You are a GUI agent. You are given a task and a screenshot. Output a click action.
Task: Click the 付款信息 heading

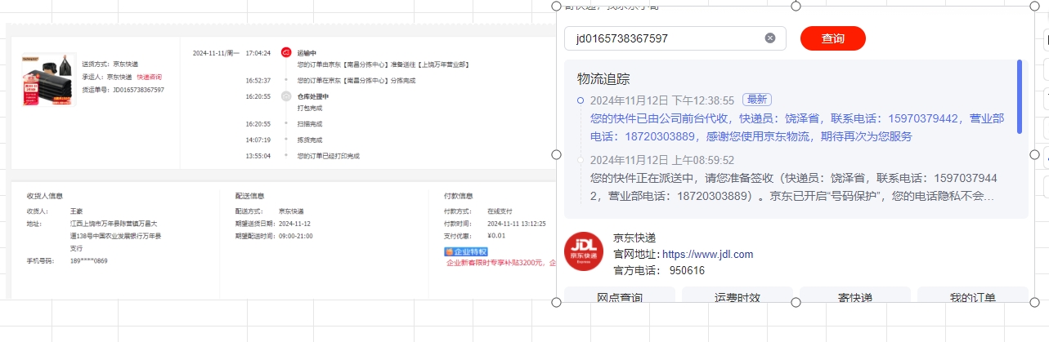[458, 196]
